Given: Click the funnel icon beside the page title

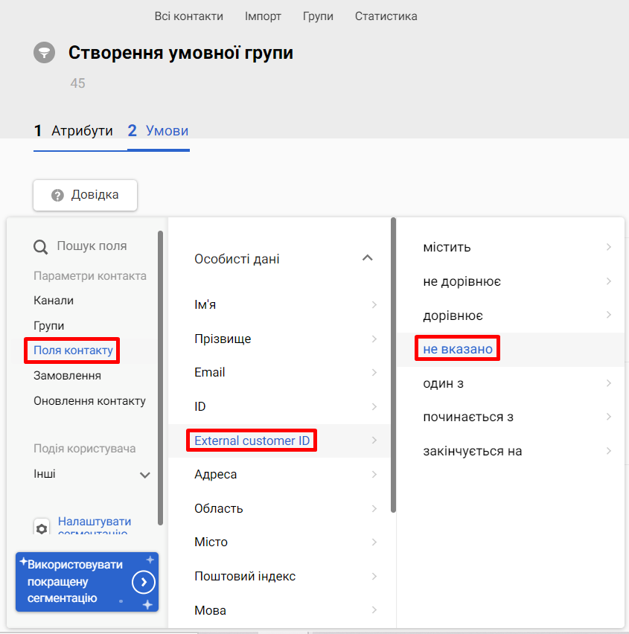Looking at the screenshot, I should (44, 53).
